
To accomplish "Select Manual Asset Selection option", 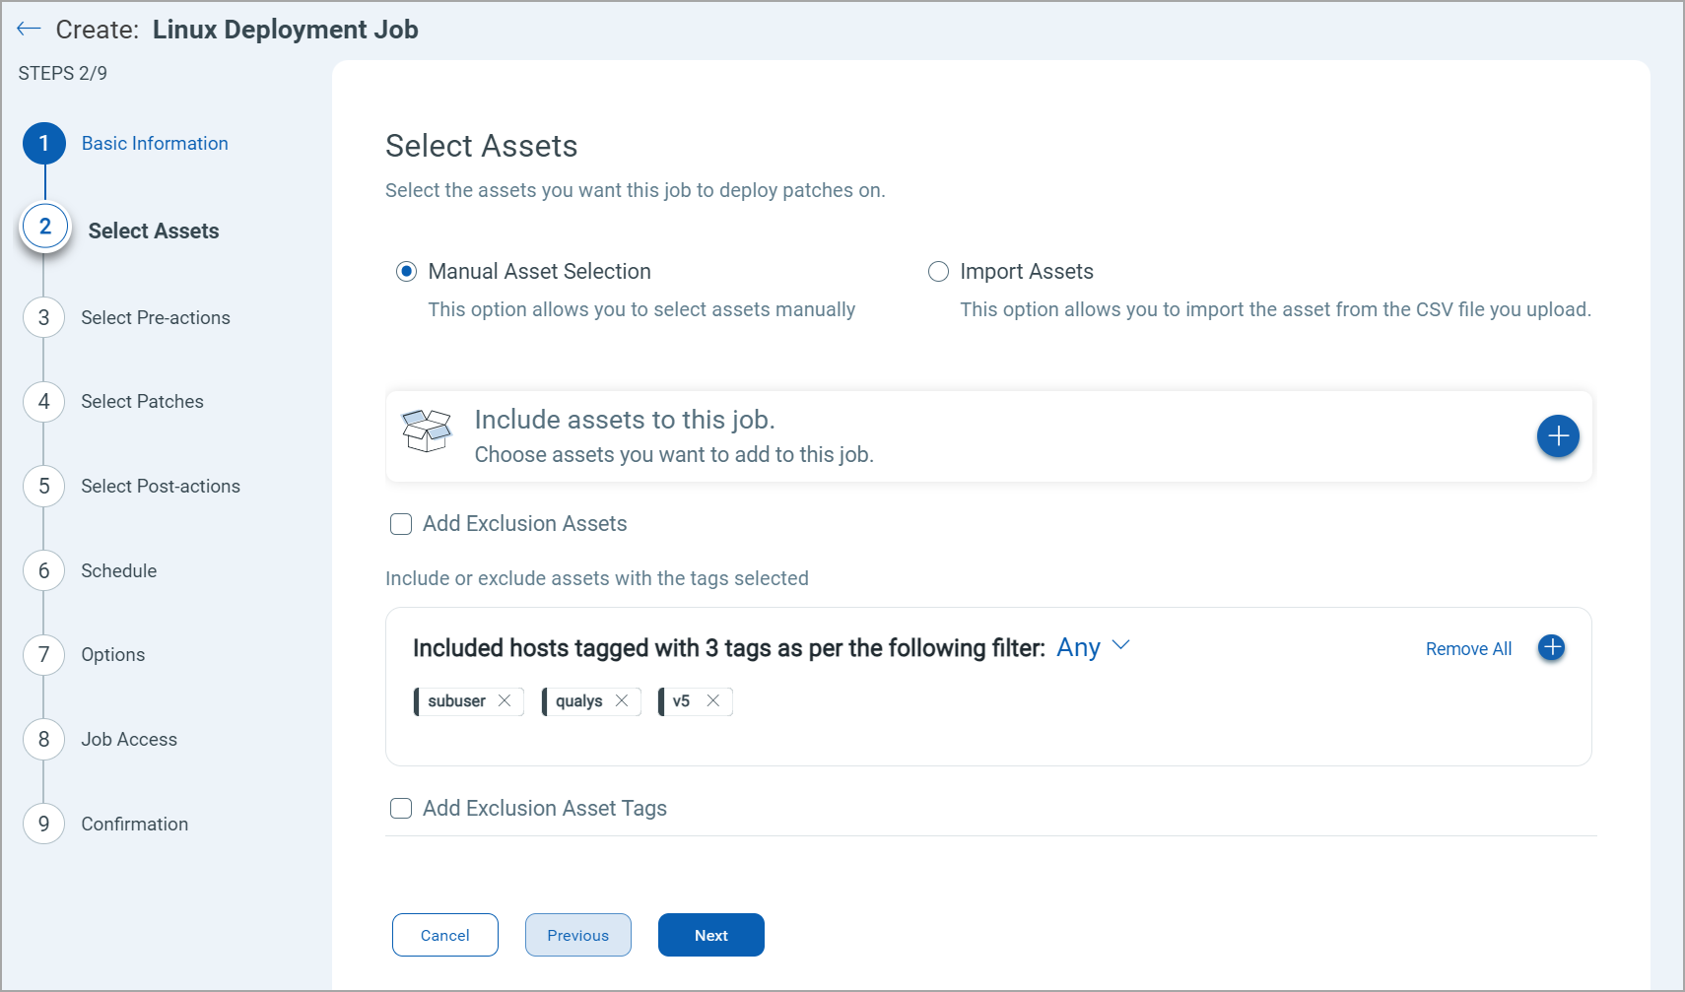I will (406, 271).
